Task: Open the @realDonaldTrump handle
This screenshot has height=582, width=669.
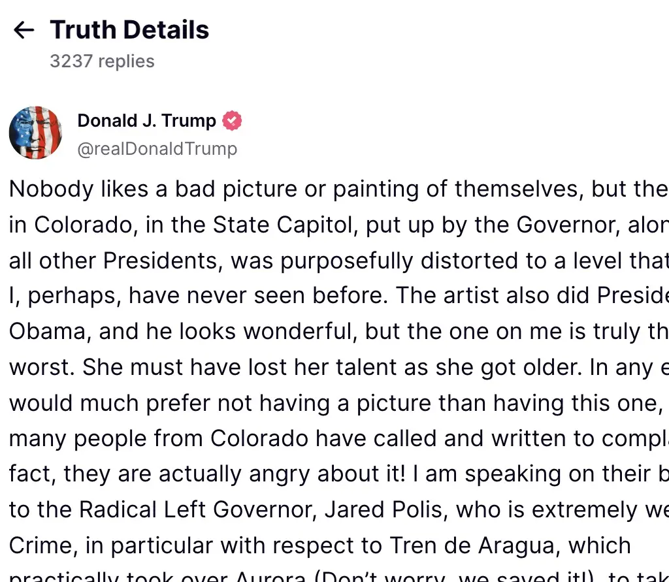Action: point(157,149)
